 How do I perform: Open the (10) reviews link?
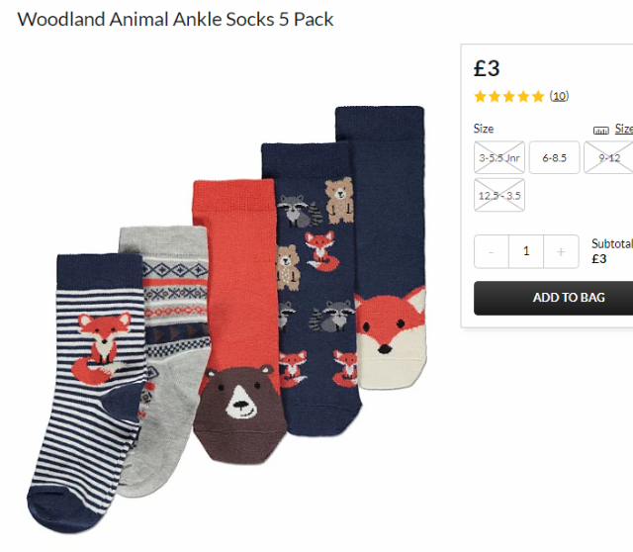559,96
